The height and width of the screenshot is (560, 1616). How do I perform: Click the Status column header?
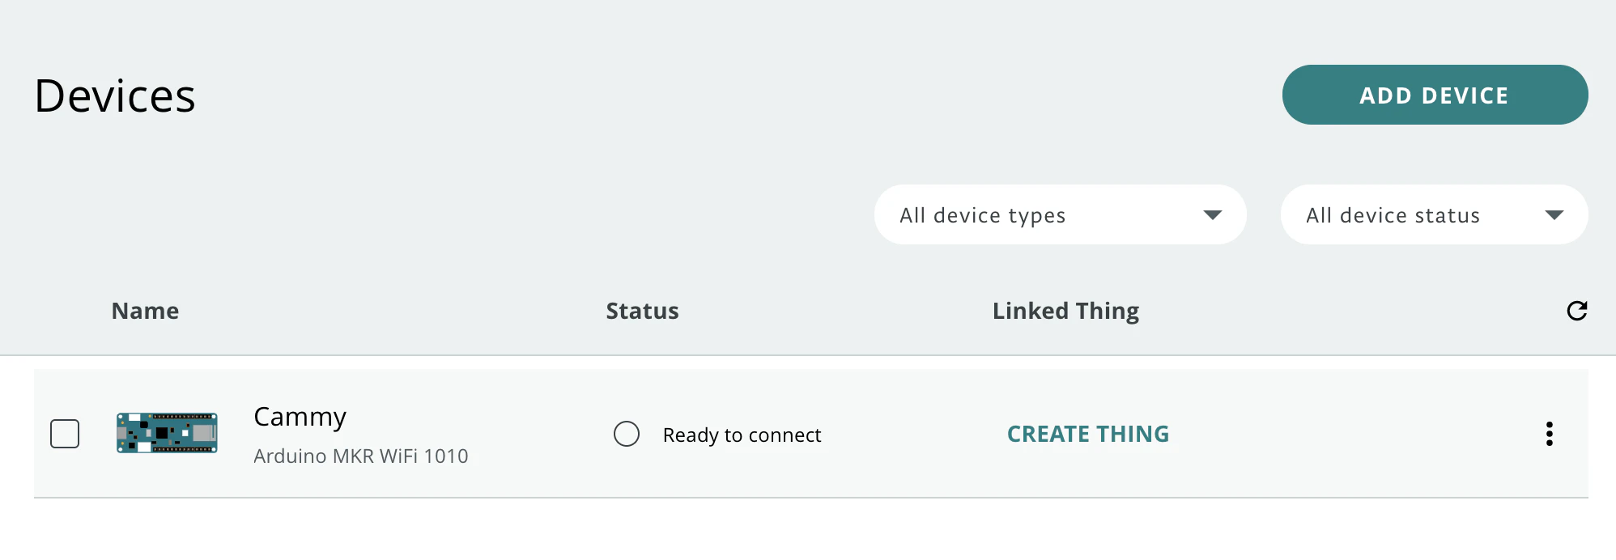(x=642, y=311)
